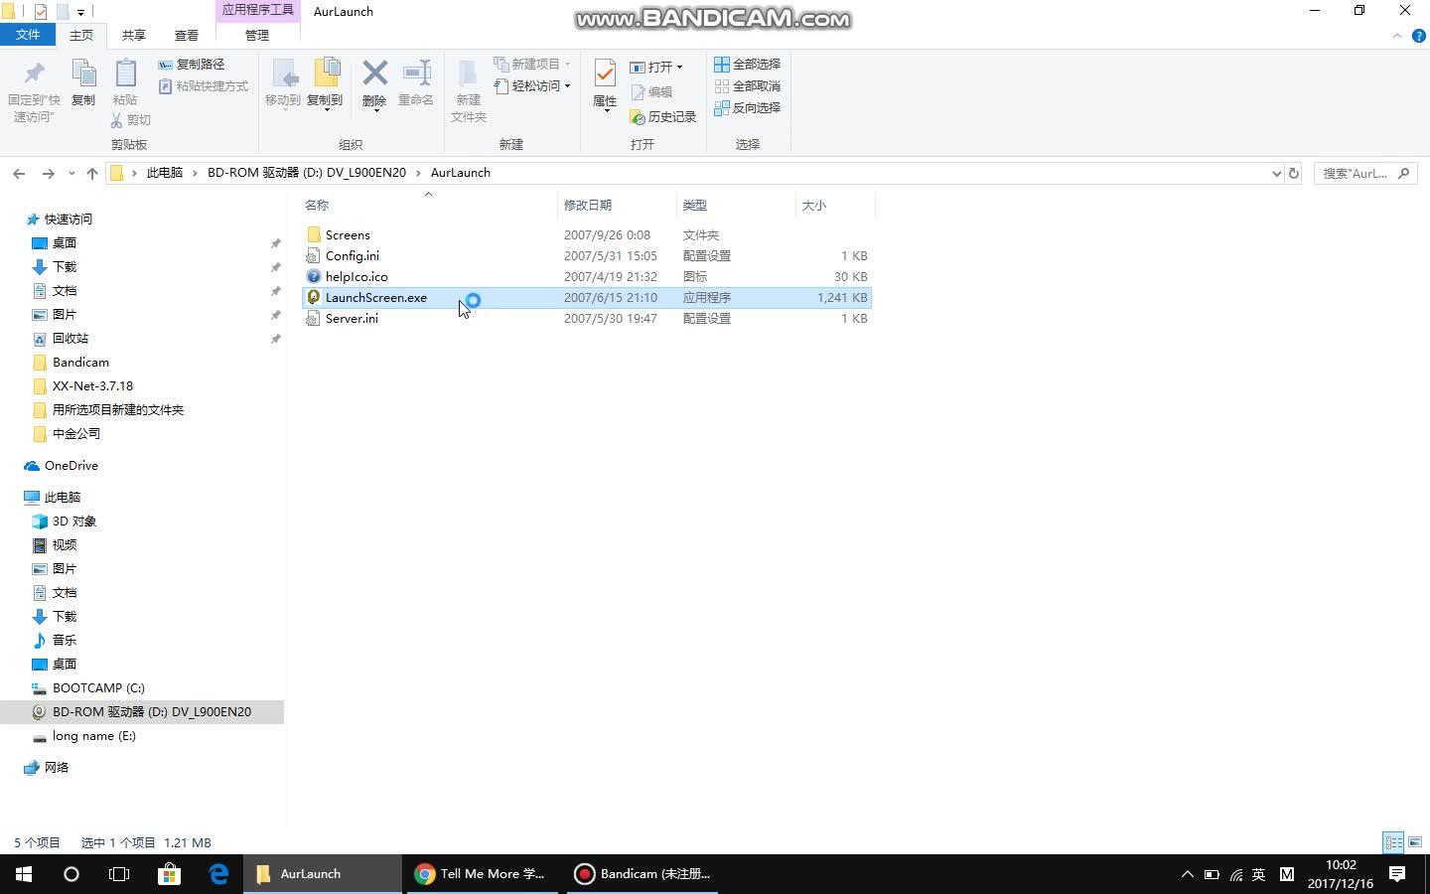Click Cut (剪切) in clipboard group

(130, 120)
